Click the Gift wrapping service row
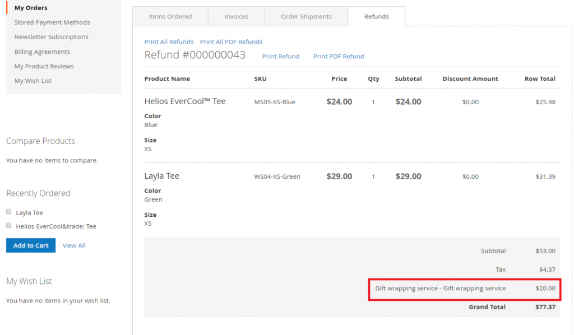574x335 pixels. 464,289
